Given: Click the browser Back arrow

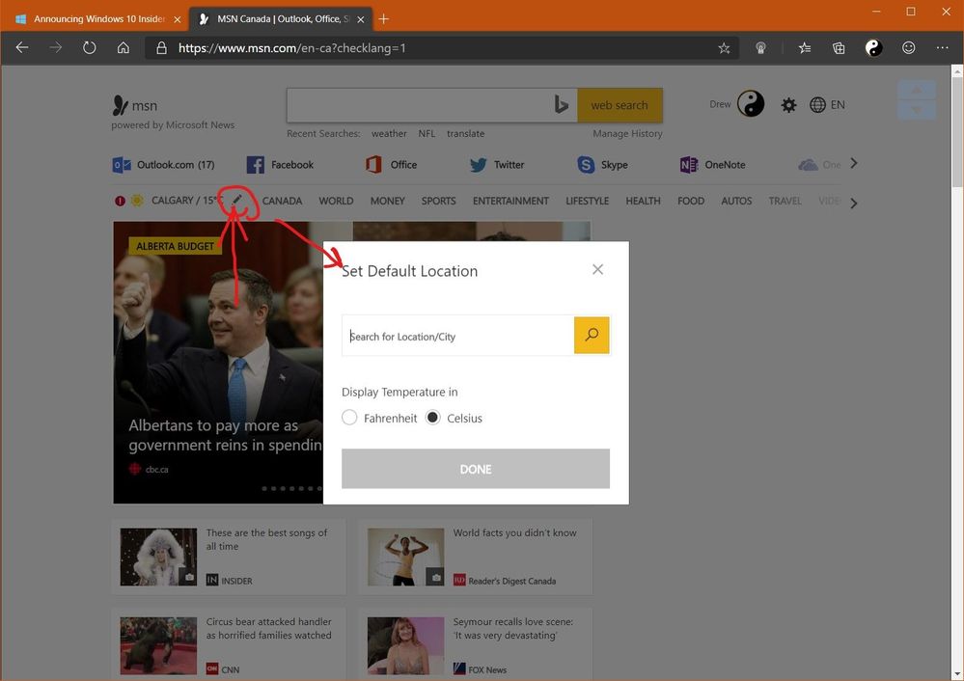Looking at the screenshot, I should pos(22,48).
